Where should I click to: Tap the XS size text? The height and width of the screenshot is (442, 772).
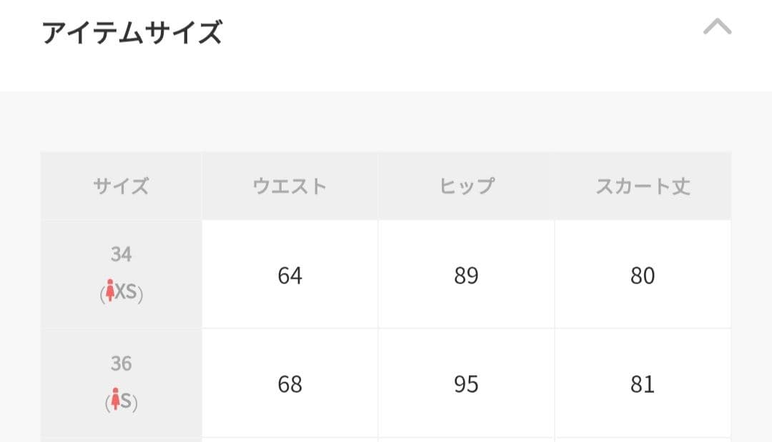(127, 292)
